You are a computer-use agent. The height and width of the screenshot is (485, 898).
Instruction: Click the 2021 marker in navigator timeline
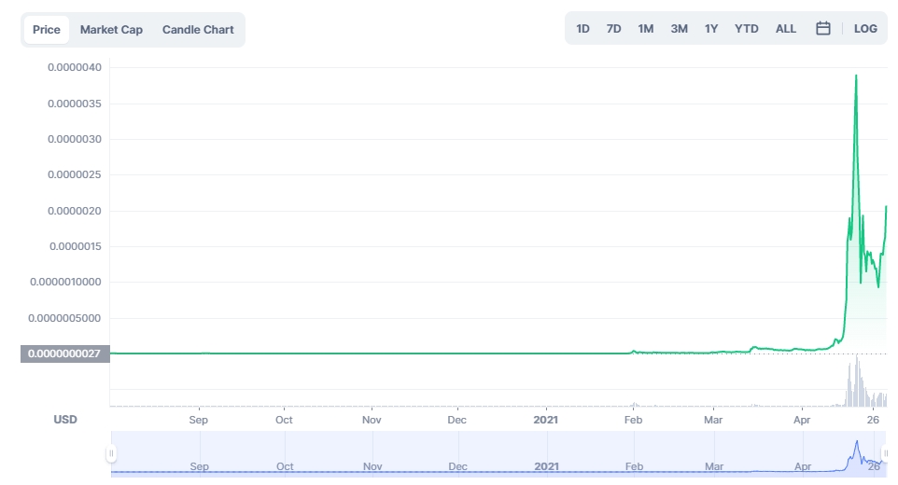[x=545, y=465]
